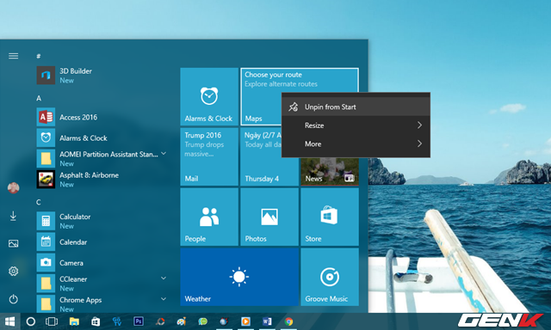Open the Resize submenu arrow
The height and width of the screenshot is (330, 551).
pyautogui.click(x=419, y=125)
